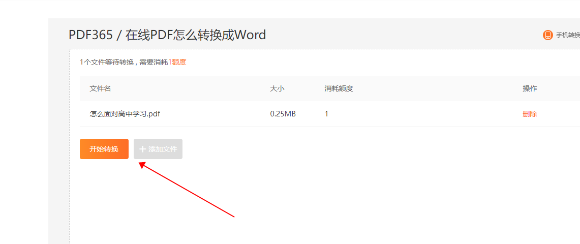Click the 大小 column header
This screenshot has height=244, width=580.
click(277, 89)
